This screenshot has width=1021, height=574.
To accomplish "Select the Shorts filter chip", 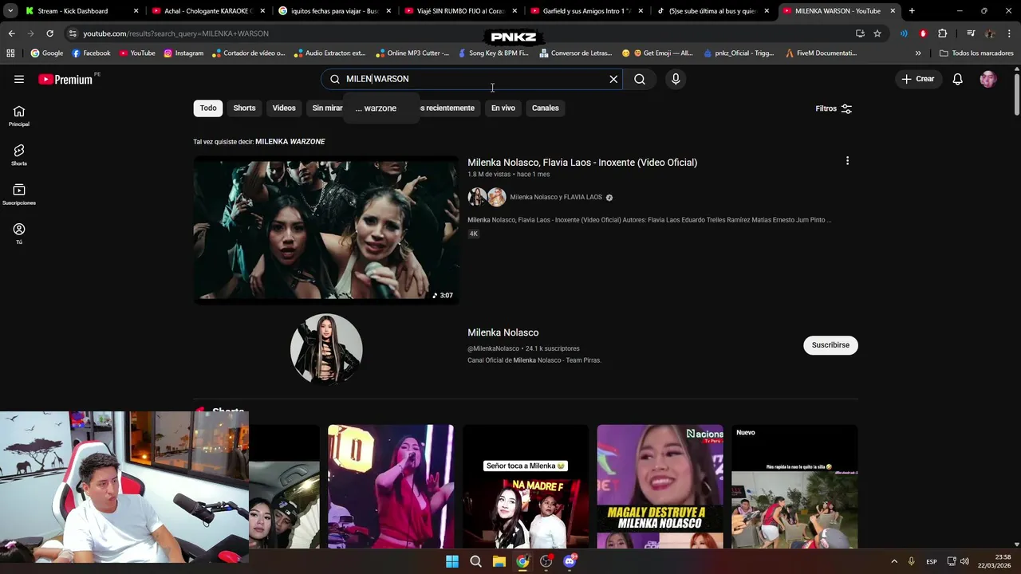I will (x=244, y=108).
